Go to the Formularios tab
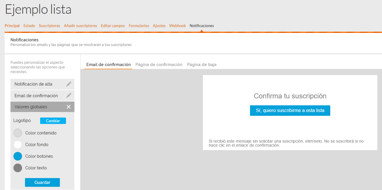 point(139,26)
